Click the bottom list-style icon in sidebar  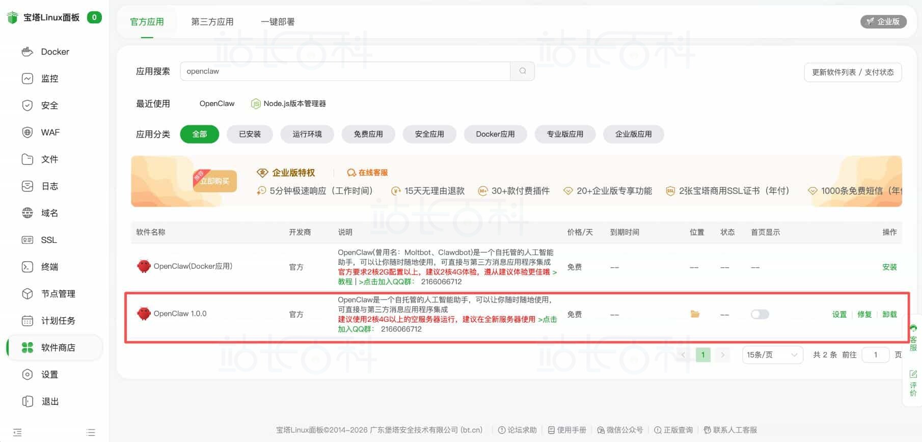tap(91, 432)
